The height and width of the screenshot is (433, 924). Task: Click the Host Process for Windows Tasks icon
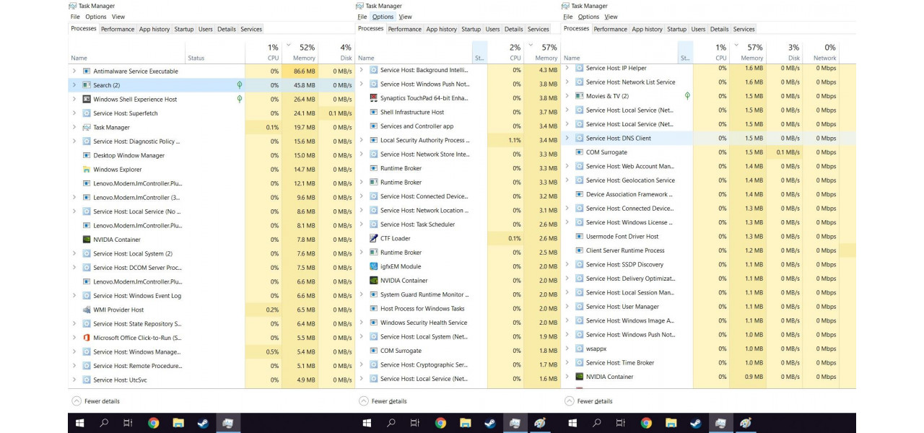[373, 309]
